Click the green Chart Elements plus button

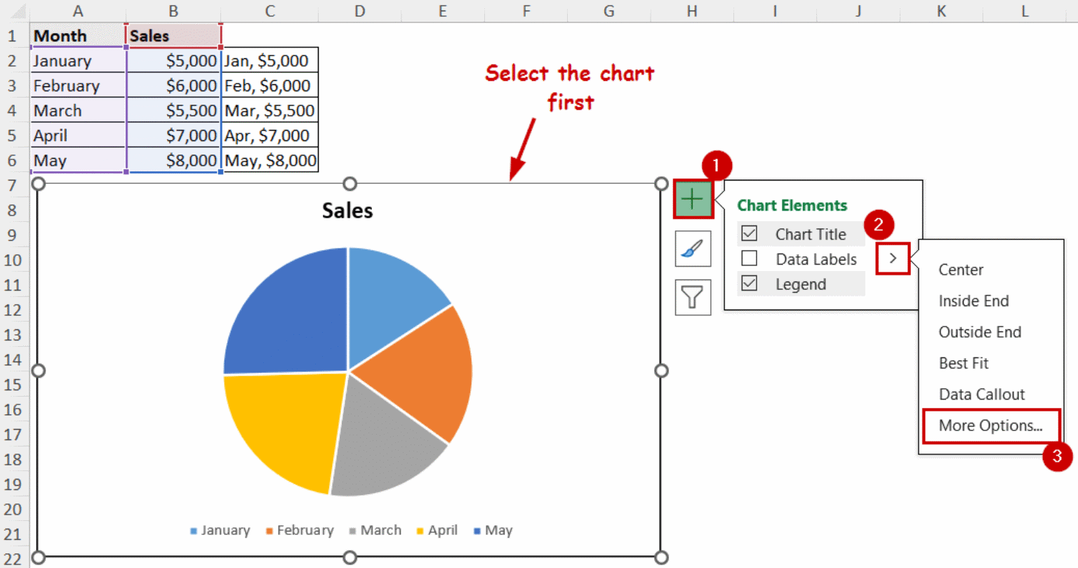[693, 199]
